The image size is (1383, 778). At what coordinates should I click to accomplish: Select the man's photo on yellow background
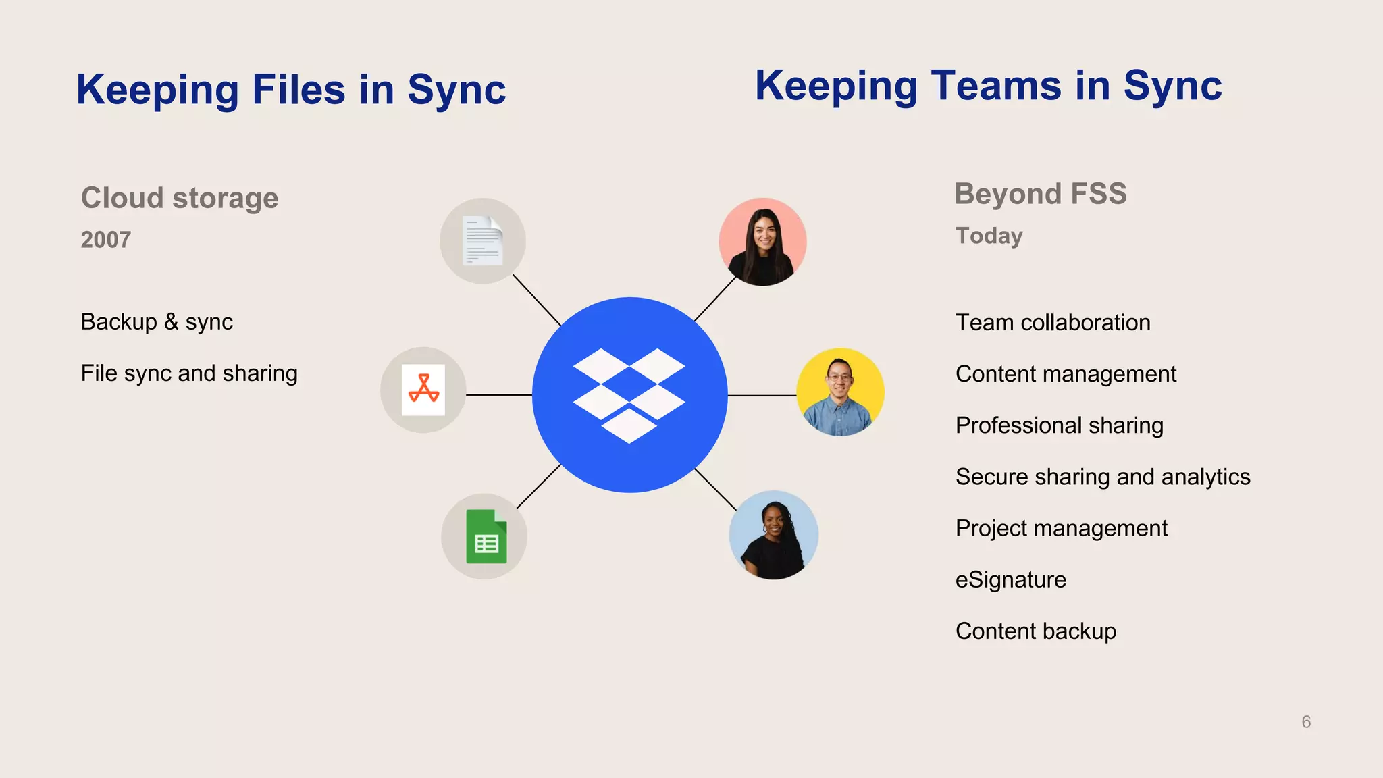click(x=840, y=392)
